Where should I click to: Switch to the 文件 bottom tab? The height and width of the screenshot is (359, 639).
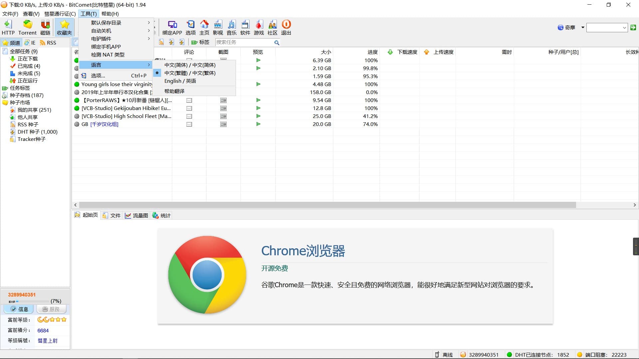(x=111, y=215)
